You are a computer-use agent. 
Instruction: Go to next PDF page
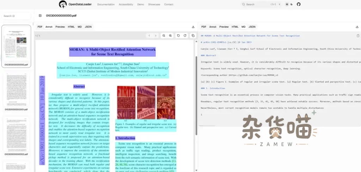pyautogui.click(x=155, y=36)
